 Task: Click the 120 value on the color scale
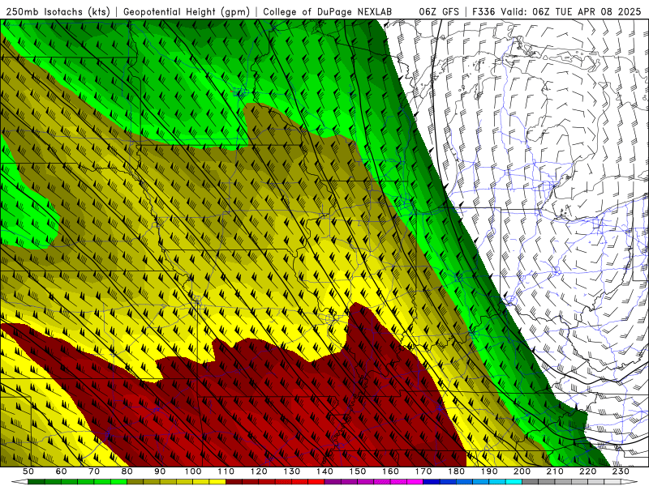(259, 471)
